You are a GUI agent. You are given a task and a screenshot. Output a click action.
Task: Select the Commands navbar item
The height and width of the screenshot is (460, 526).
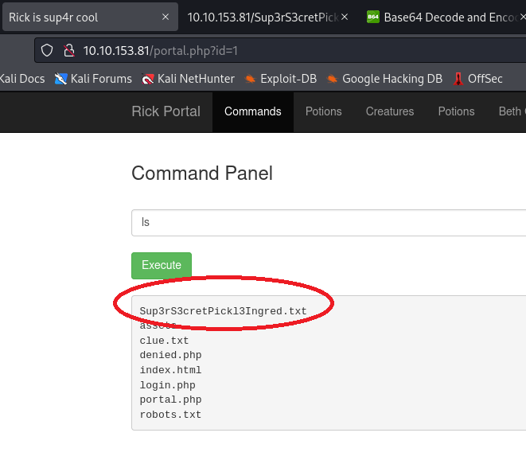(252, 111)
